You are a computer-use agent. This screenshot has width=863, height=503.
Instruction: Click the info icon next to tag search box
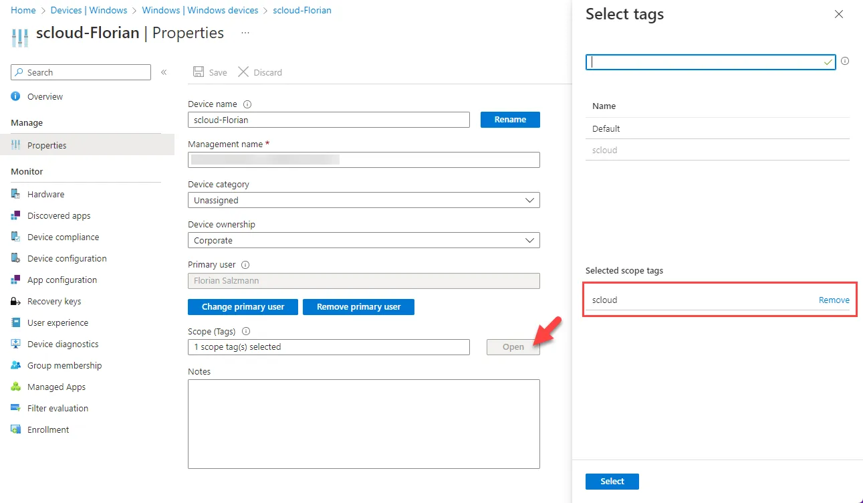coord(845,61)
